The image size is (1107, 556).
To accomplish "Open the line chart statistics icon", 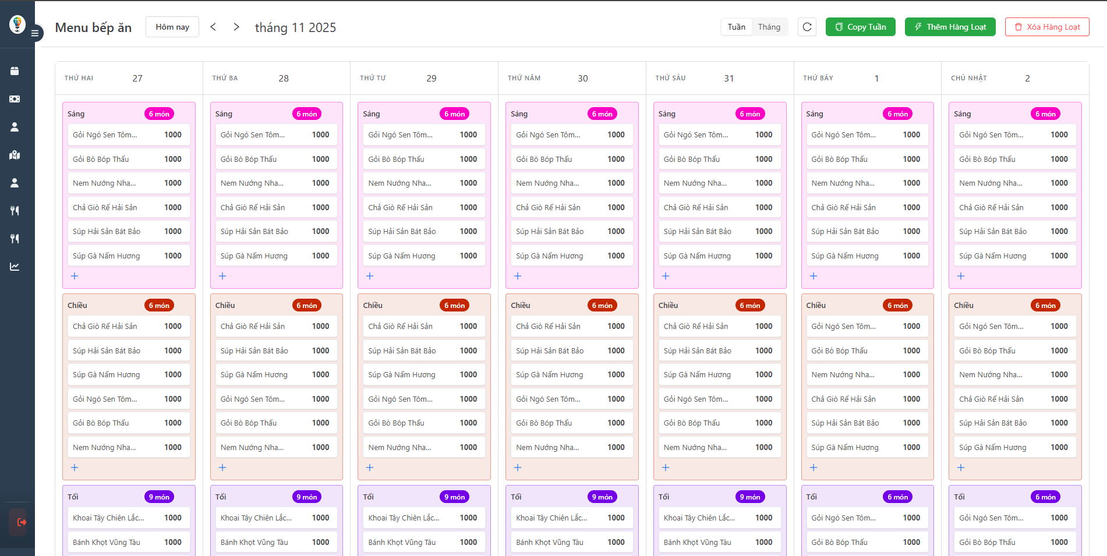I will click(x=15, y=267).
